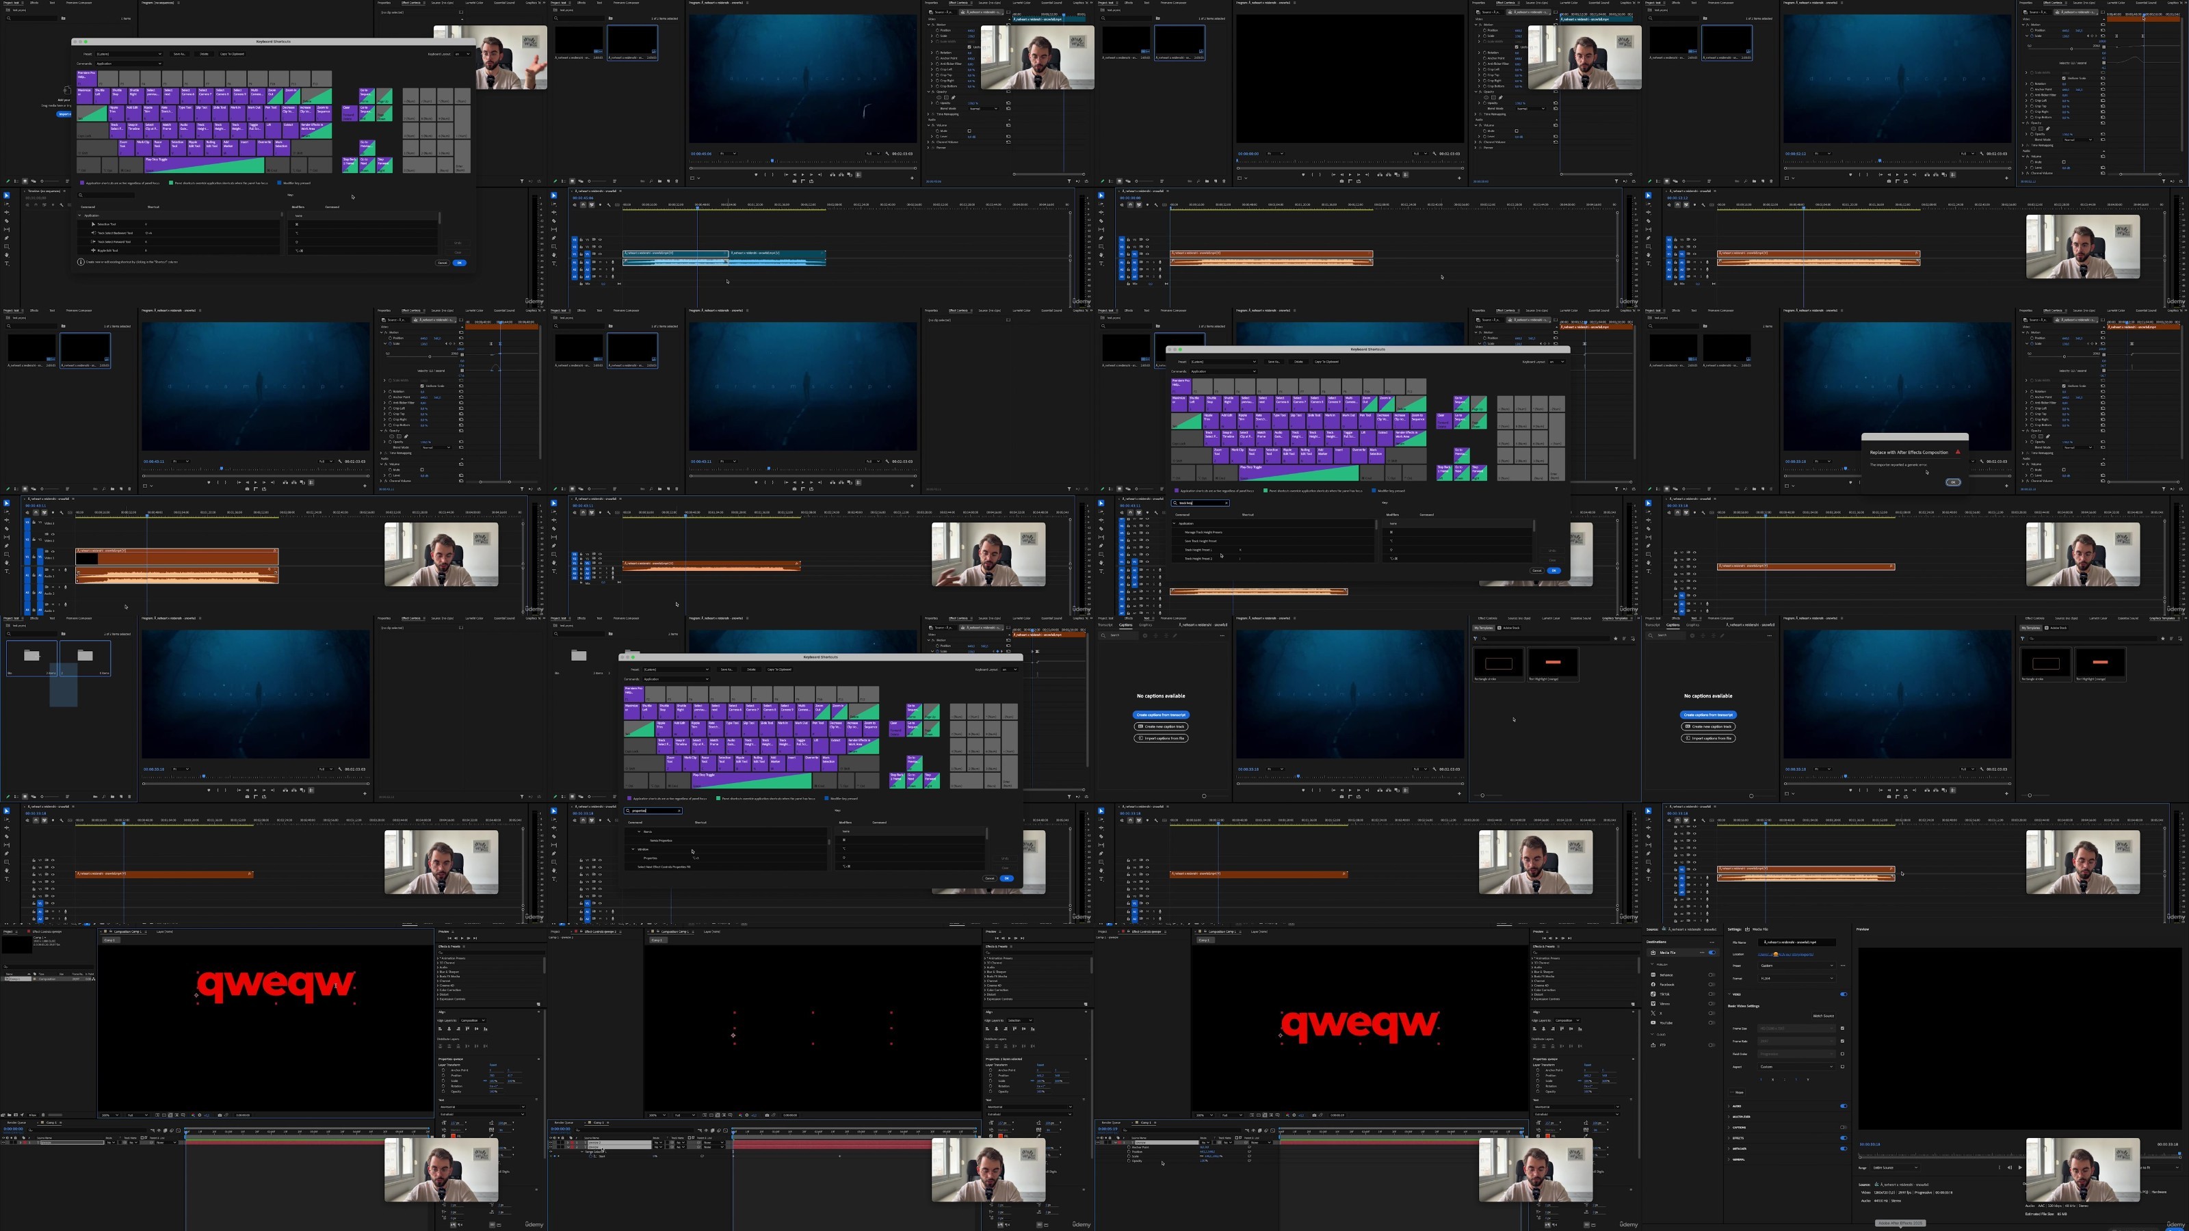Image resolution: width=2189 pixels, height=1231 pixels.
Task: Collapse the PUBLISH destinations section
Action: (x=1652, y=964)
